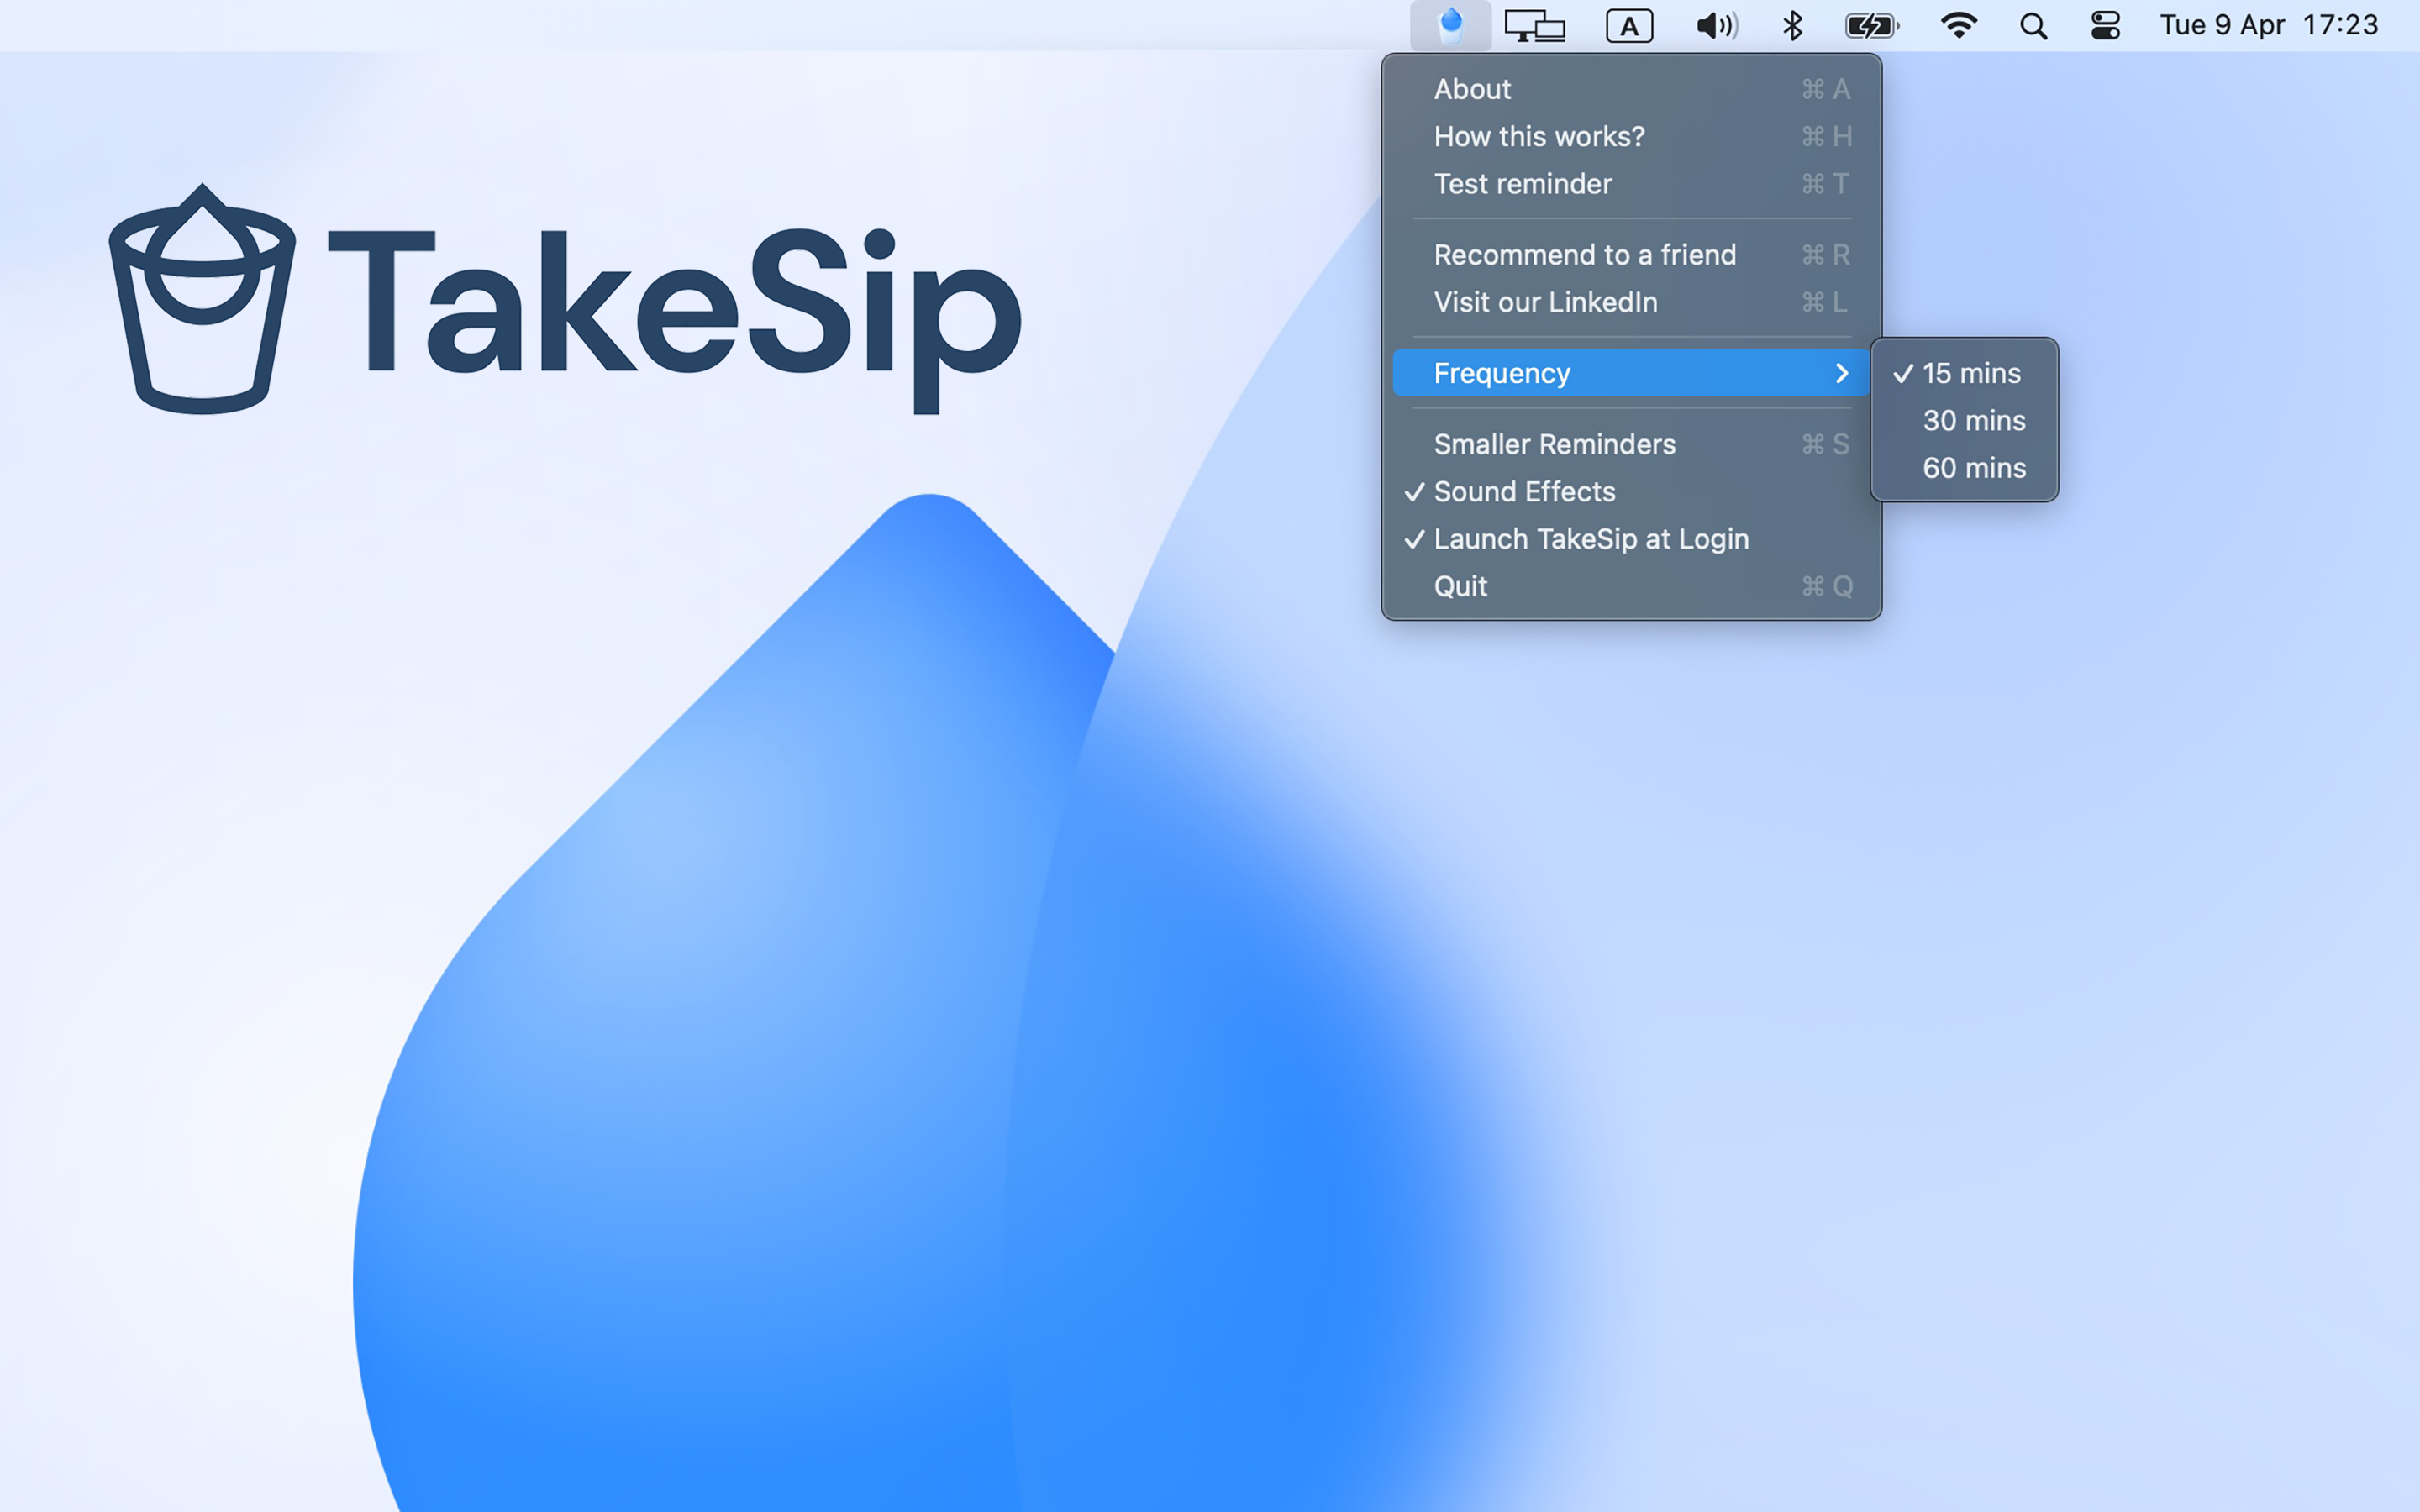
Task: Select the 60 mins frequency
Action: pyautogui.click(x=1964, y=468)
